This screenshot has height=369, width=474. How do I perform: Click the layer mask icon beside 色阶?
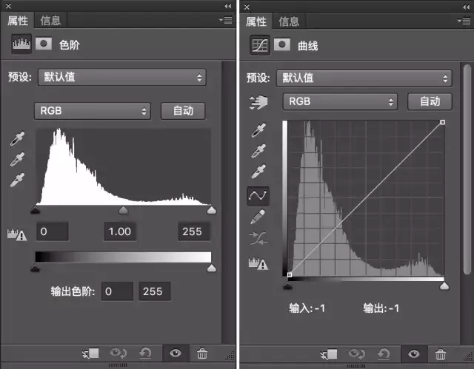click(x=44, y=44)
